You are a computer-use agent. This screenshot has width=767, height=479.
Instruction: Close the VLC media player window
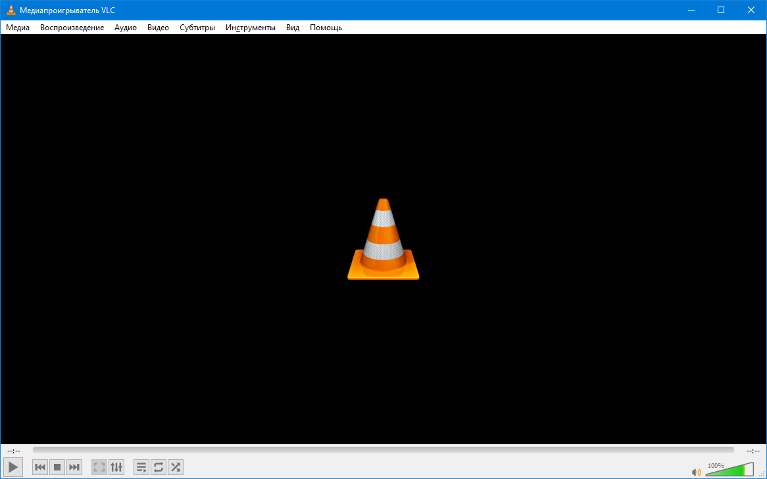coord(751,10)
